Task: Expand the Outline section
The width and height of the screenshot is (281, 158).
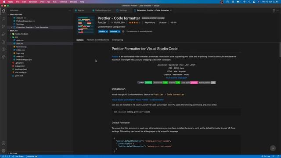Action: tap(14, 153)
